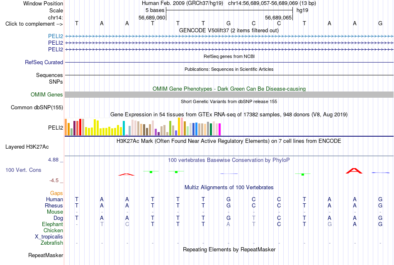Viewport: 394px width, 265px height.
Task: Click the Sequences track label
Action: click(x=49, y=75)
